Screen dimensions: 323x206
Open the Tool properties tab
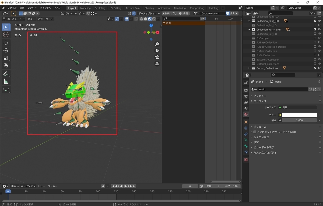point(246,83)
